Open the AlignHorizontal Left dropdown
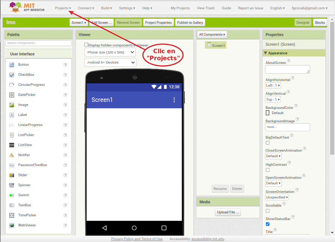Image resolution: width=335 pixels, height=242 pixels. (273, 85)
